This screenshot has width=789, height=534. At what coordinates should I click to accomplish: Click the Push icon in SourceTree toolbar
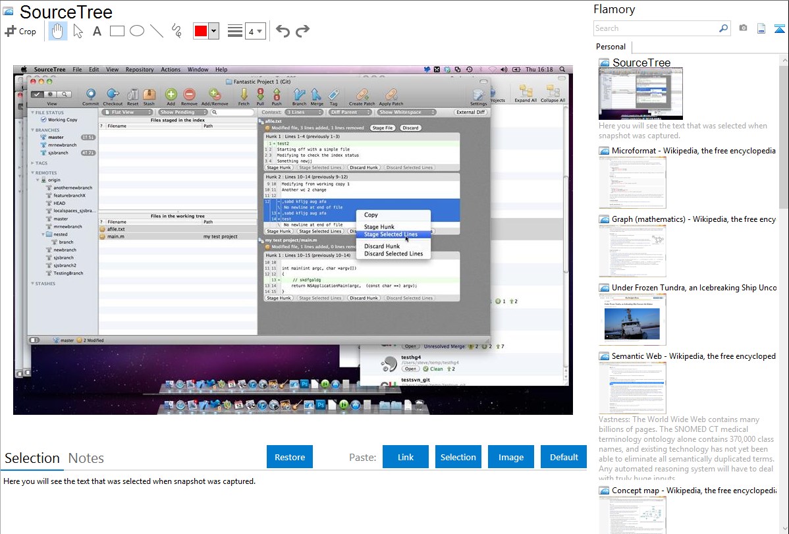click(x=277, y=96)
